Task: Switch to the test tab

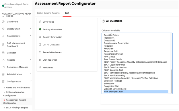Action: (x=67, y=13)
